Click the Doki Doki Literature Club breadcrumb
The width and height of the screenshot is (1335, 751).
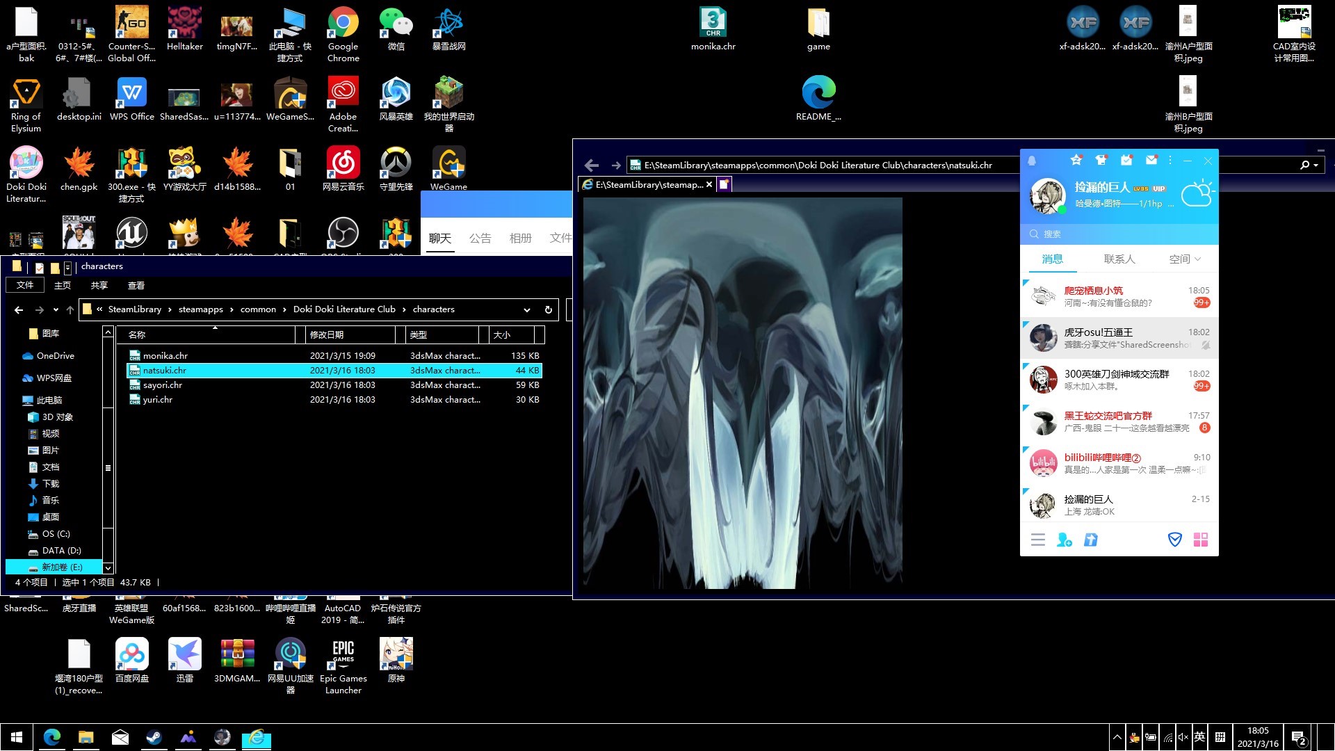(344, 309)
